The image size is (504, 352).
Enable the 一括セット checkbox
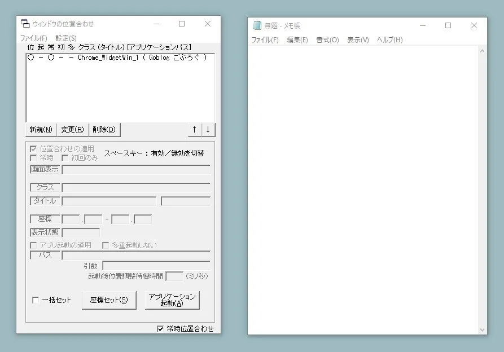click(36, 300)
